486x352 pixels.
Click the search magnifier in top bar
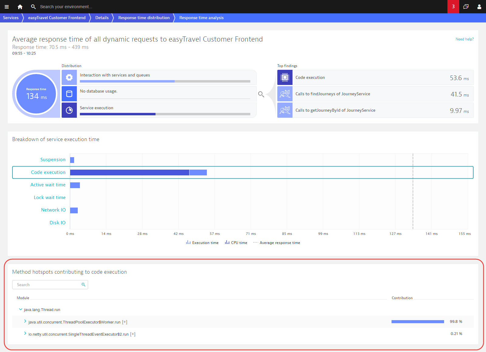coord(33,7)
